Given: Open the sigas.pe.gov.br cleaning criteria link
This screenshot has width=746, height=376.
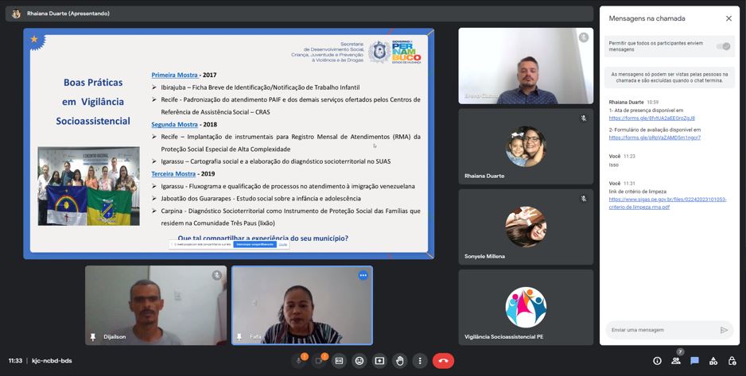Looking at the screenshot, I should point(666,203).
